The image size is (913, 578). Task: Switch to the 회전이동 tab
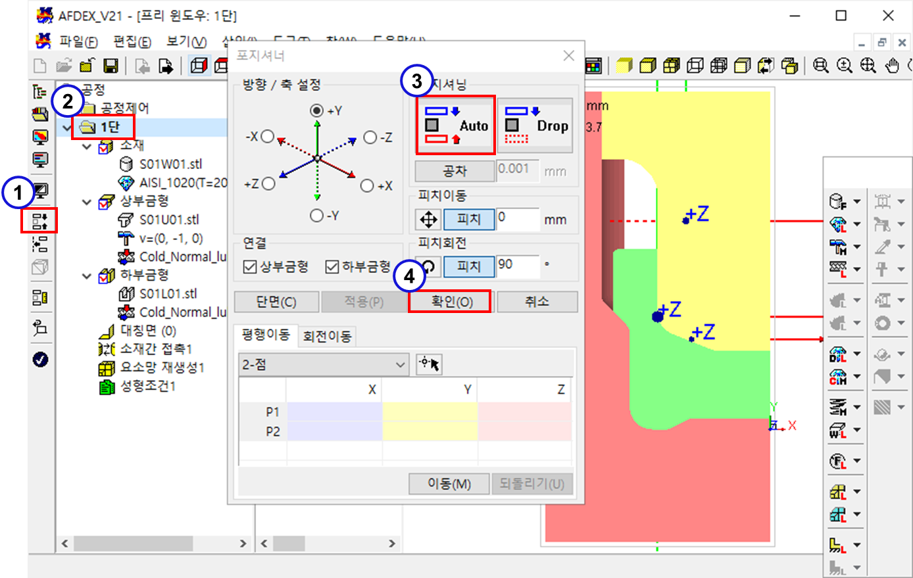click(327, 337)
